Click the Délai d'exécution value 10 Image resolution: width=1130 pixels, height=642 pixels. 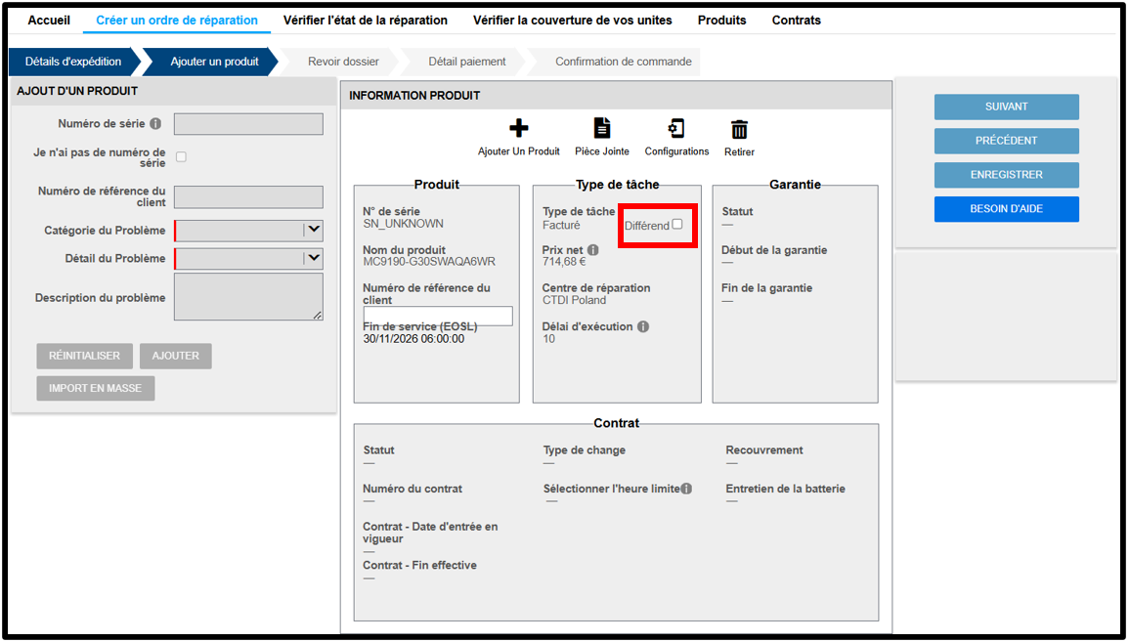(549, 339)
